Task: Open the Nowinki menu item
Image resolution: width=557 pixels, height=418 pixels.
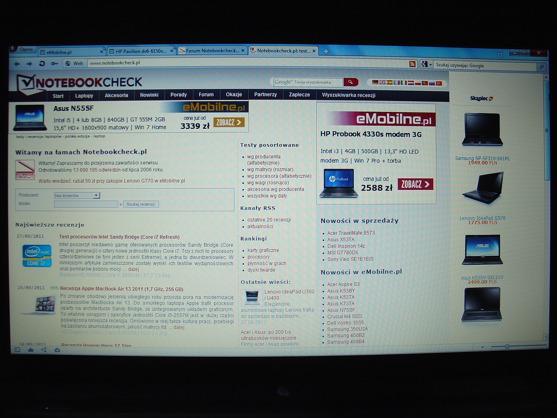Action: (149, 95)
